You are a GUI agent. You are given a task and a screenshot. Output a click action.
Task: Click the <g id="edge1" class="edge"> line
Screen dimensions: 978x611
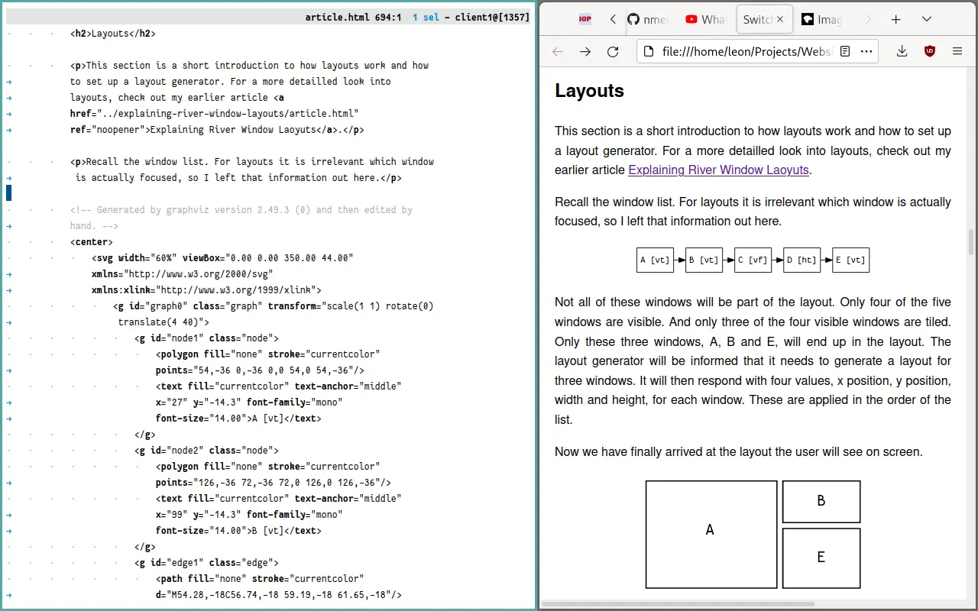tap(206, 563)
